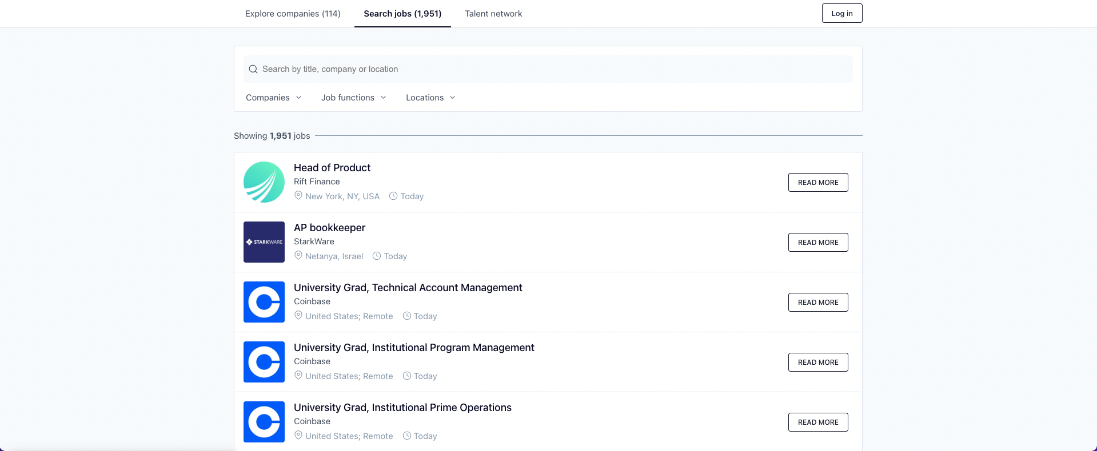
Task: Expand the Locations filter dropdown
Action: (430, 98)
